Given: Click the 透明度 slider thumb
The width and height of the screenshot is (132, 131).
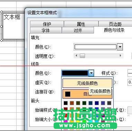Looking at the screenshot, I should pos(82,56).
